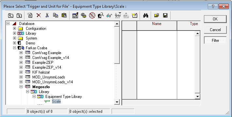Click the green Scale icon in tree
Viewport: 232px width, 117px height.
tap(47, 101)
